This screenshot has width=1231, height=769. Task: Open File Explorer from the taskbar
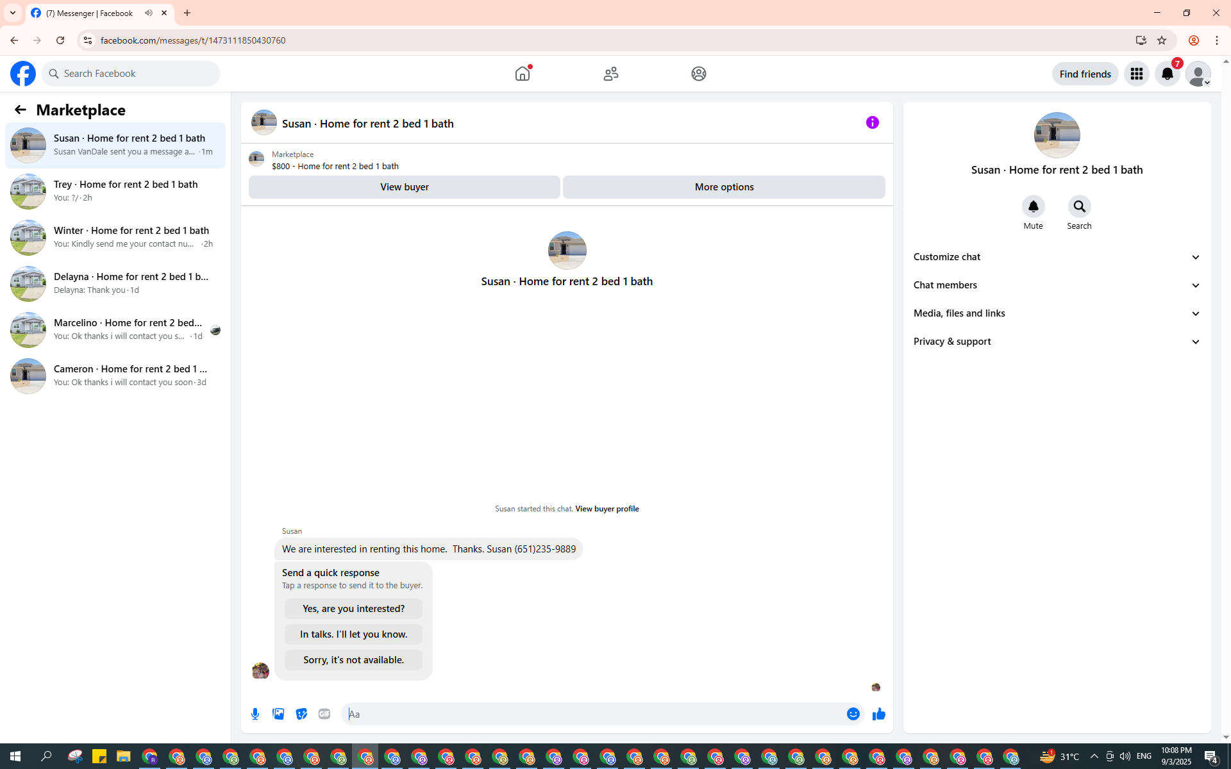pyautogui.click(x=124, y=757)
